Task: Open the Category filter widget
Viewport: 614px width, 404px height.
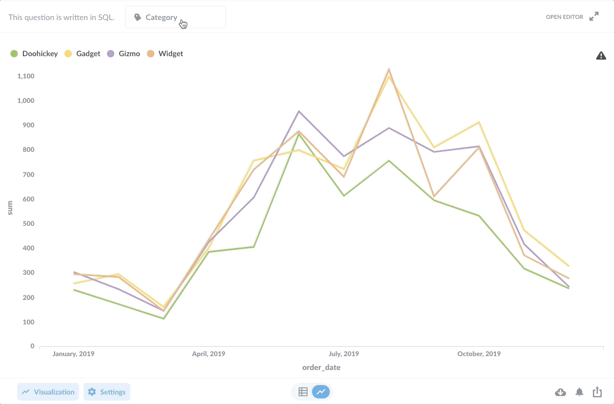Action: pos(175,17)
